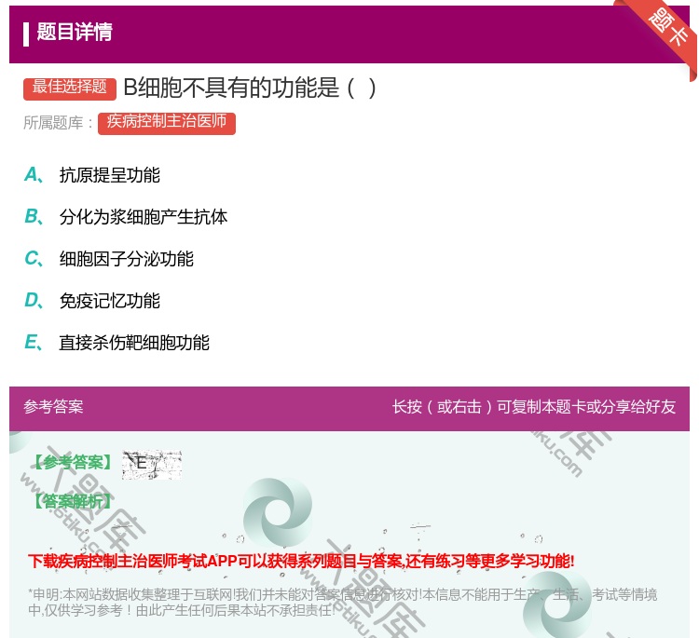Click the question text B细胞不具有的功能是
Image resolution: width=699 pixels, height=638 pixels.
click(250, 88)
